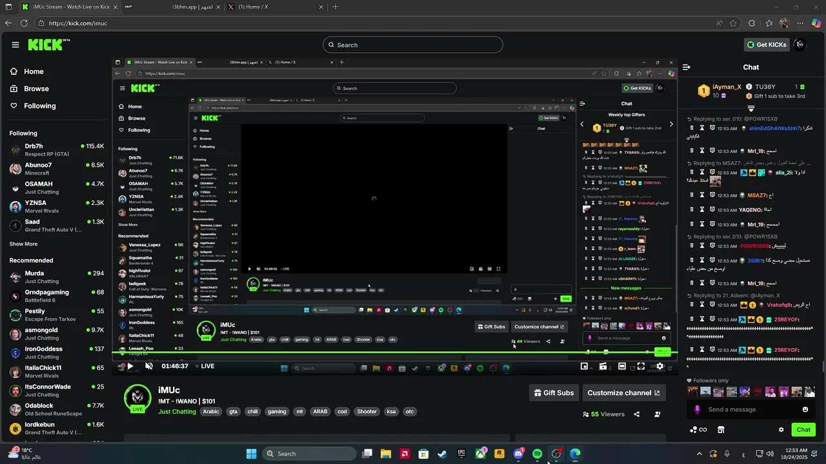Unmute the stream video player
This screenshot has height=464, width=826.
click(148, 366)
